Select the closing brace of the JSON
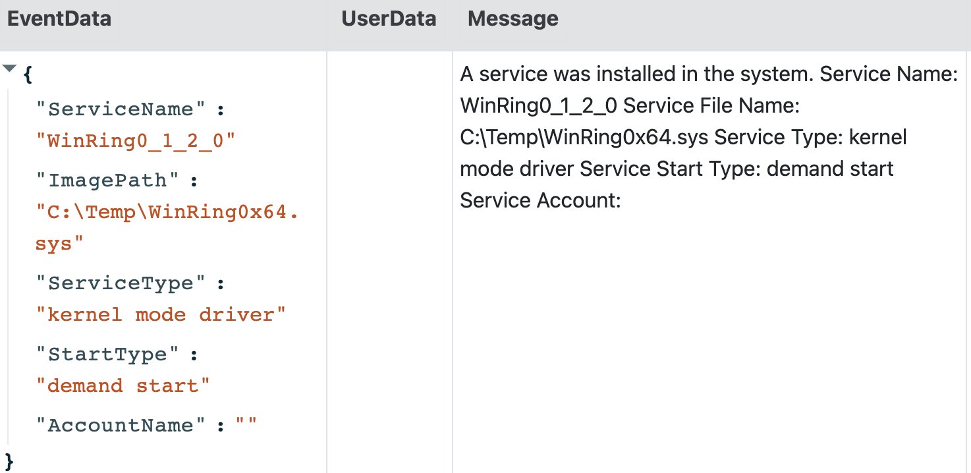Screen dimensions: 971x473 click(9, 460)
